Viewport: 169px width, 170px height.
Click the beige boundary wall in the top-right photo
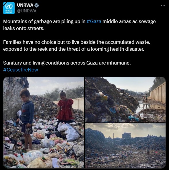(158, 94)
